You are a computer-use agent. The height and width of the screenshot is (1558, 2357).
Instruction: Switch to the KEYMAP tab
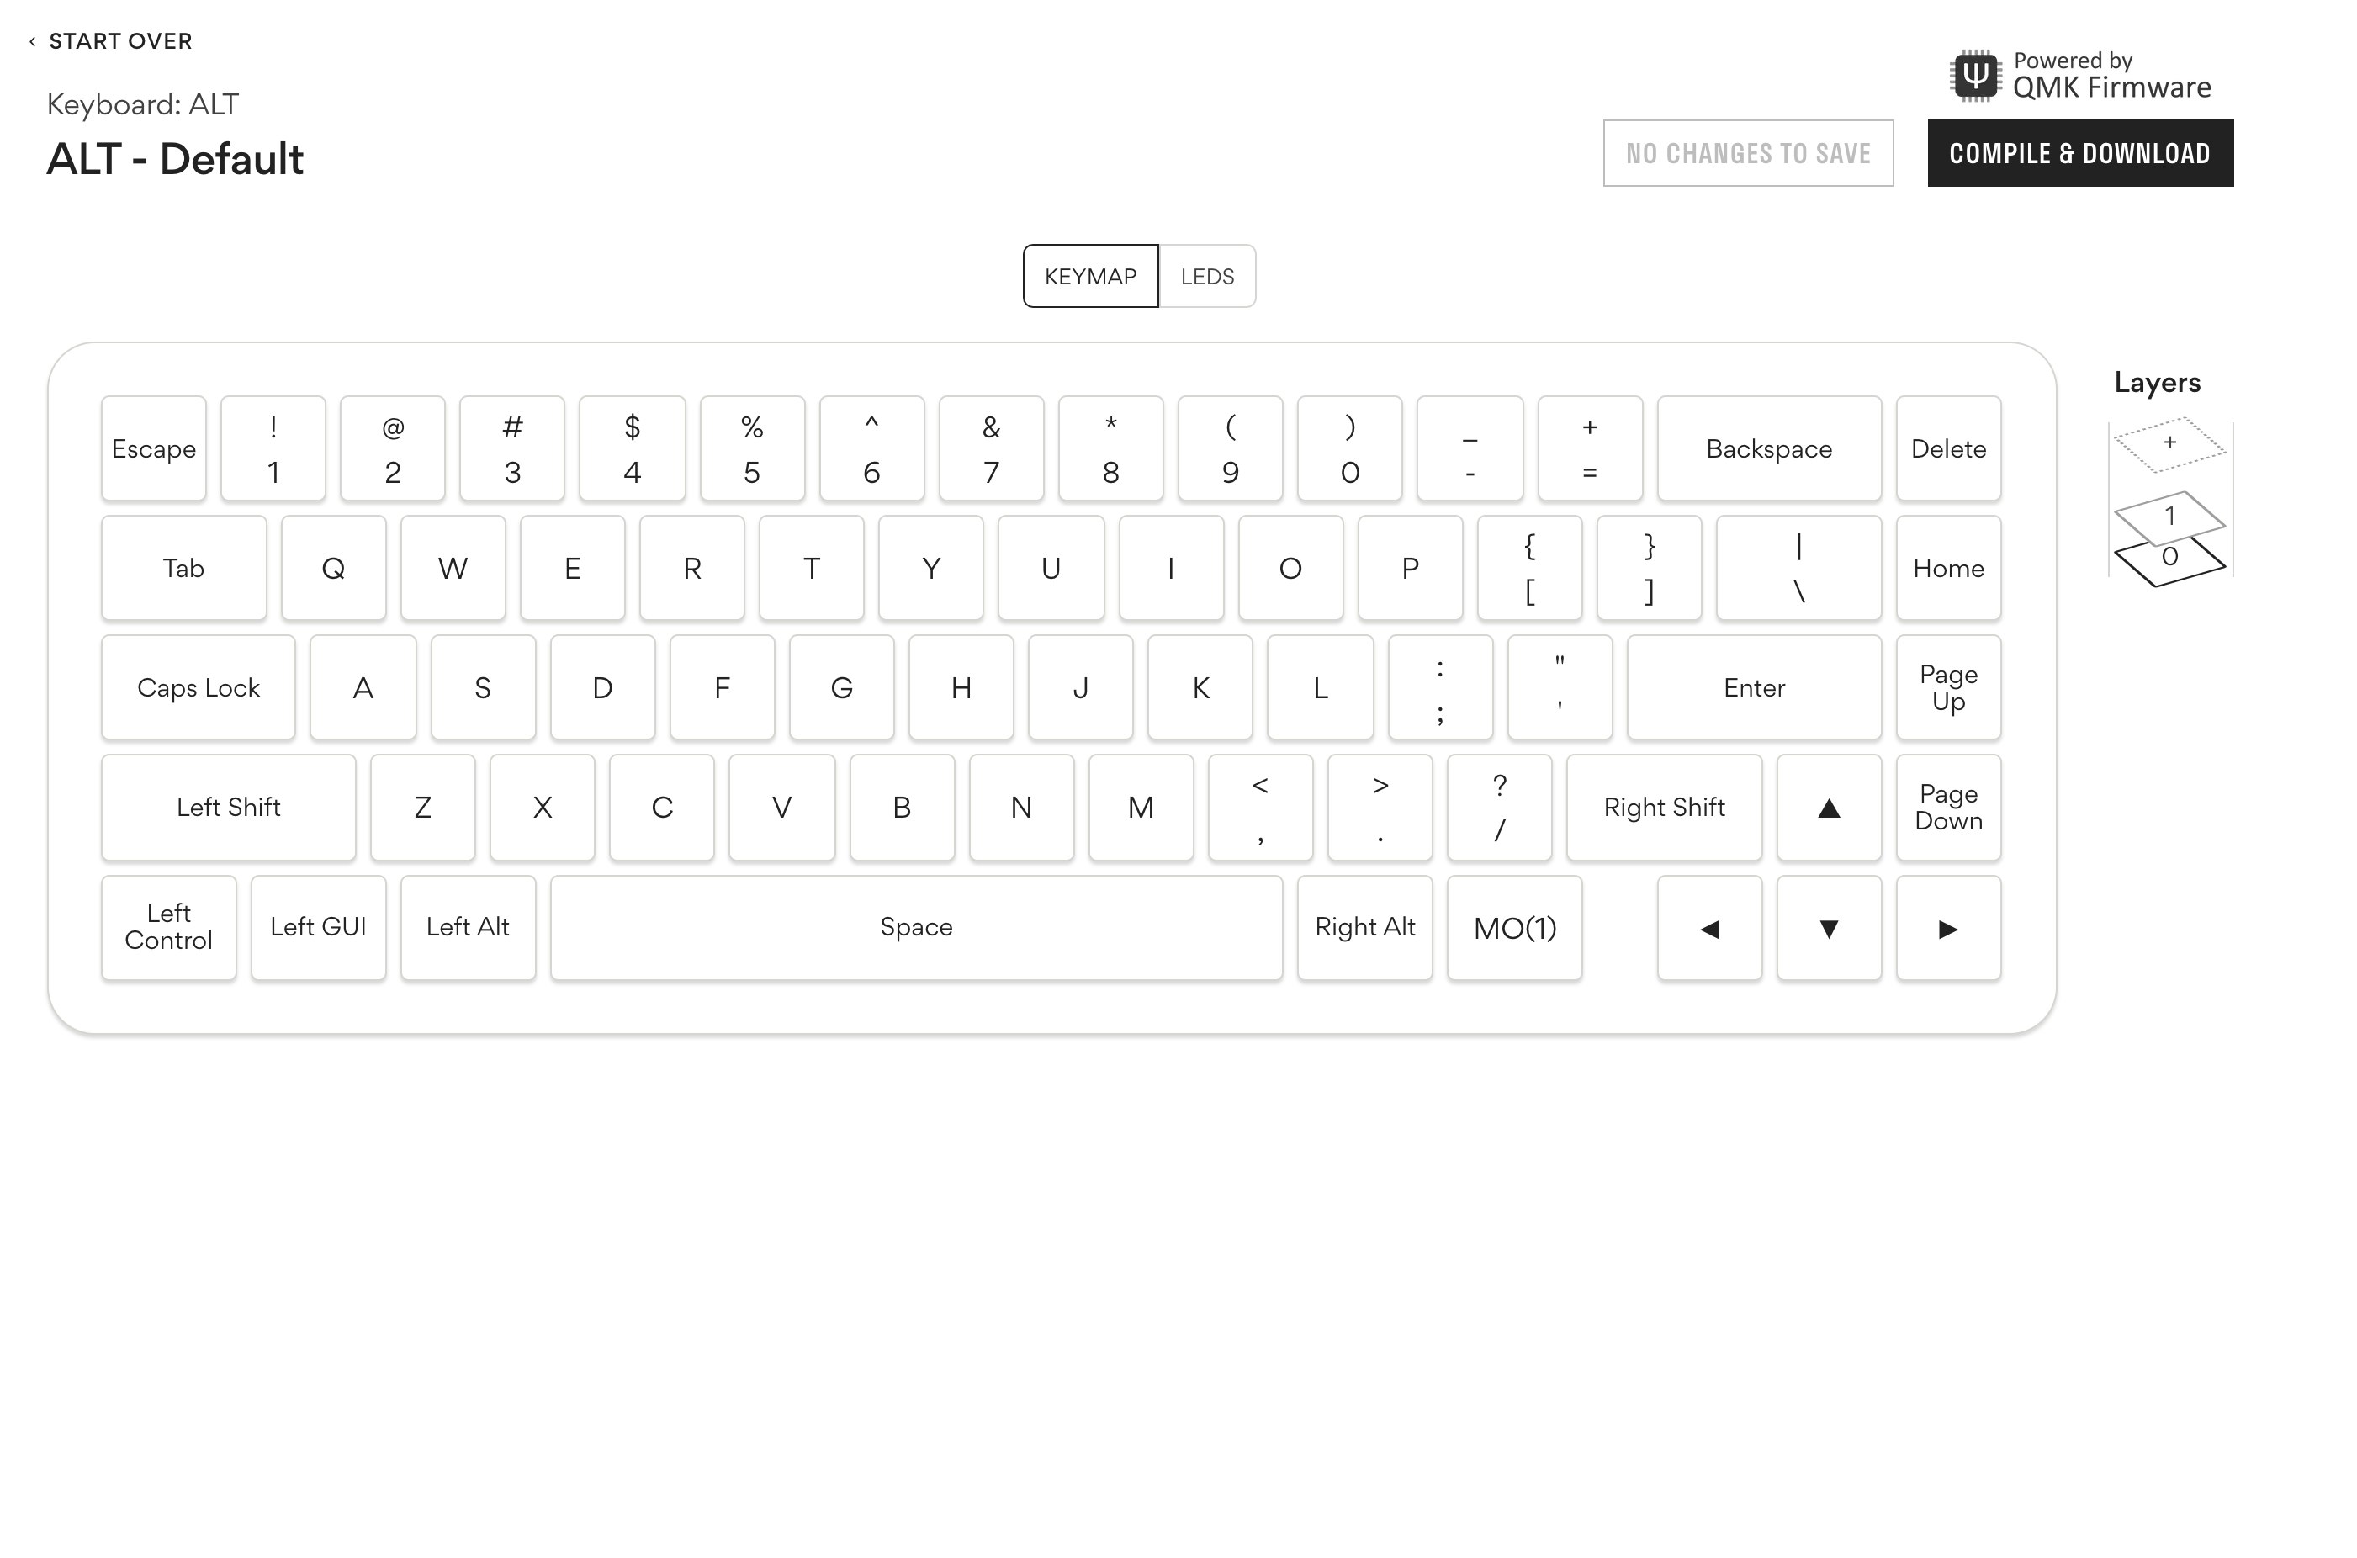(1089, 276)
